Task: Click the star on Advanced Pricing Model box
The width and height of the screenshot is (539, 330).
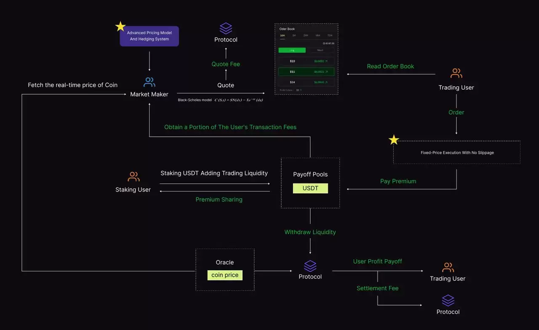Action: tap(120, 27)
